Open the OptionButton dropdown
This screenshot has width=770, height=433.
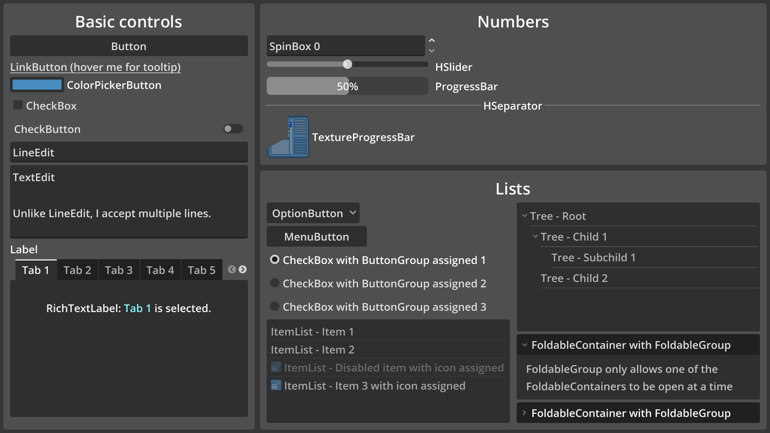point(313,213)
